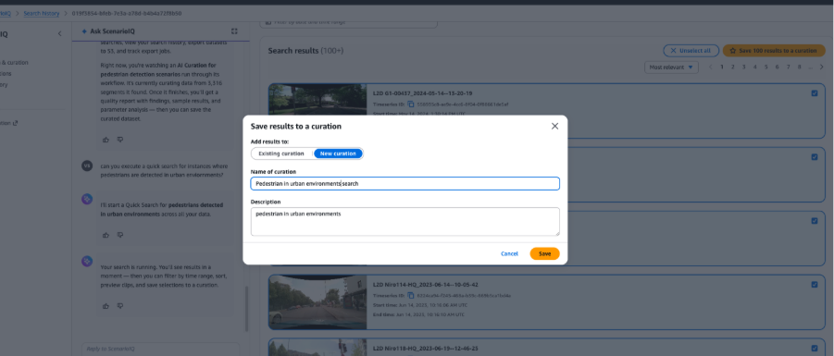Thumbs up the Quick Search start message
The width and height of the screenshot is (834, 356).
[106, 234]
